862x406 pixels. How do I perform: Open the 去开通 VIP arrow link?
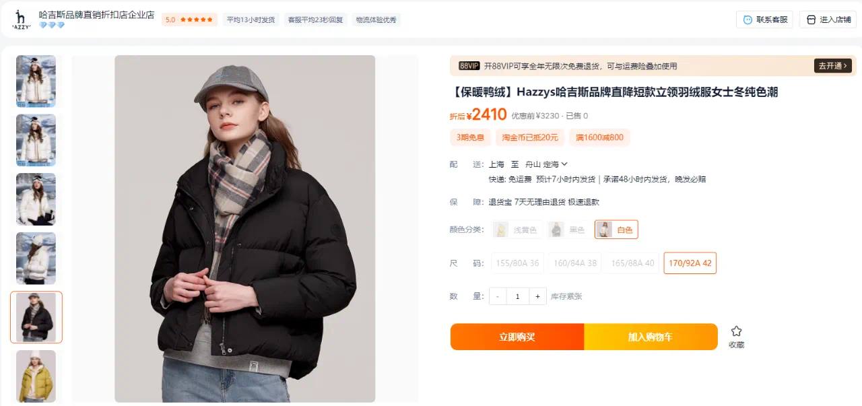click(x=833, y=66)
